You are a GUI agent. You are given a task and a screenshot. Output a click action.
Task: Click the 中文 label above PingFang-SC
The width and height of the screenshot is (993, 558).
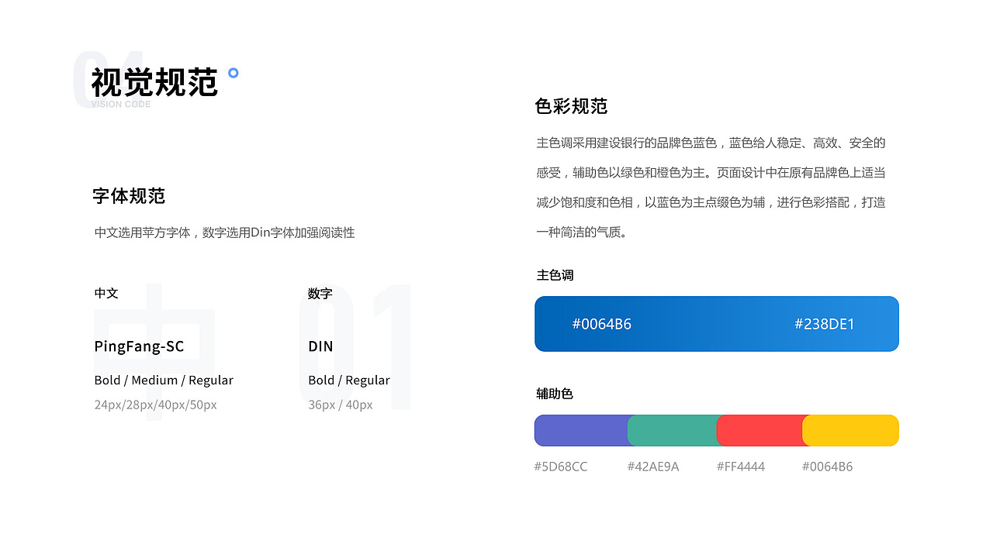point(106,293)
